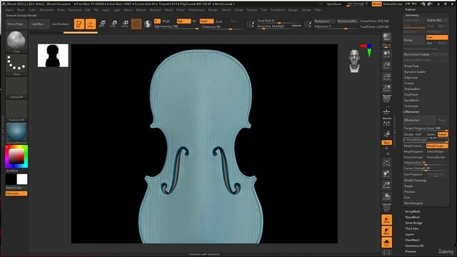Image resolution: width=457 pixels, height=257 pixels.
Task: Click the Home Page button
Action: point(15,24)
